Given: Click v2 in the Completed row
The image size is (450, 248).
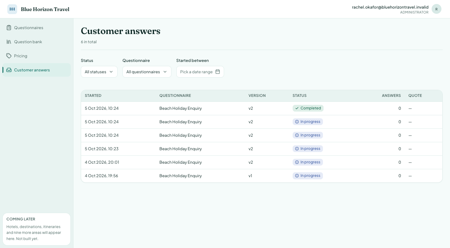Looking at the screenshot, I should 251,108.
